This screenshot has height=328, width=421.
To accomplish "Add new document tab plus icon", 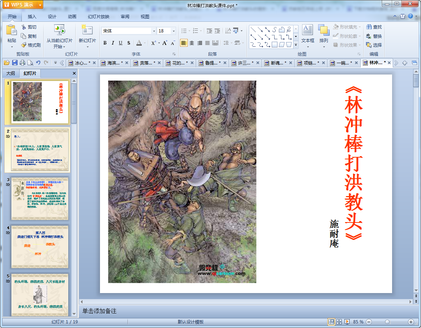I will click(405, 63).
